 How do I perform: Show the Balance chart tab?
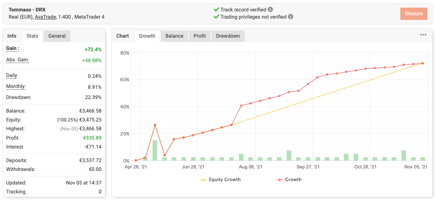pos(174,36)
